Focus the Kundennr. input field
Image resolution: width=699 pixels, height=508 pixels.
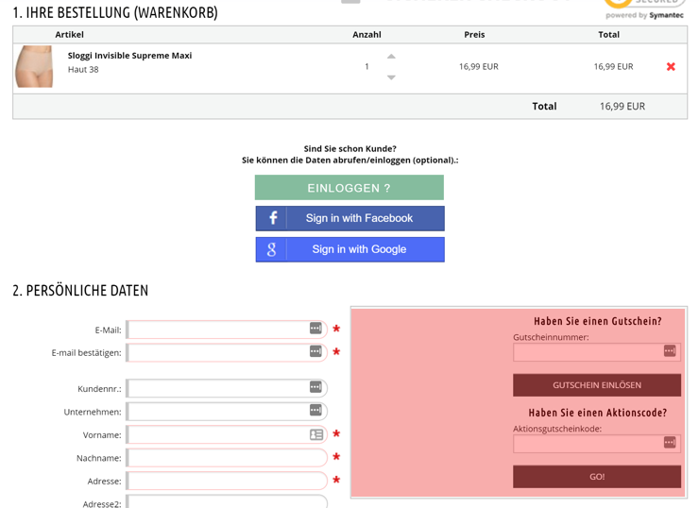[227, 388]
